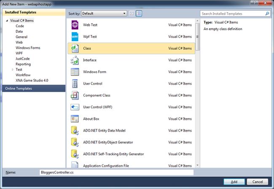Open the Sort by Default dropdown

coord(104,13)
